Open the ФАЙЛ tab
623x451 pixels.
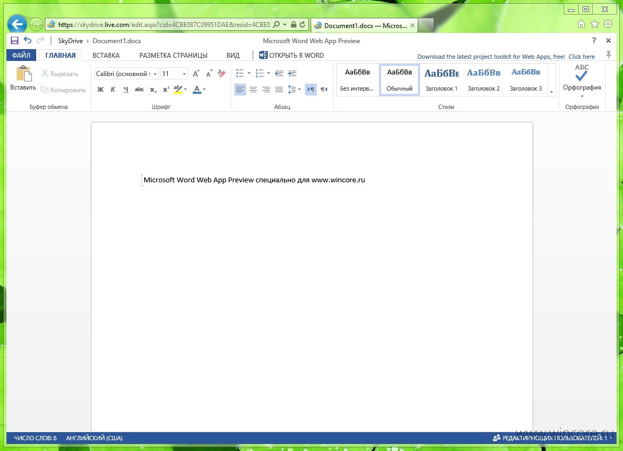click(21, 55)
